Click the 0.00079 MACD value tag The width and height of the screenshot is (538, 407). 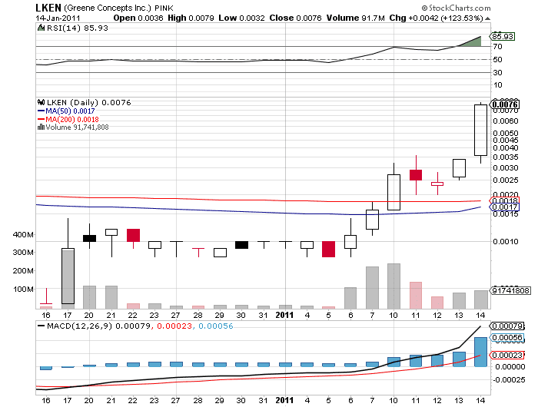[507, 326]
